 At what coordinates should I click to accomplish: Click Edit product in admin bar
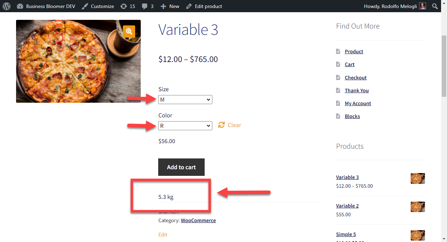pyautogui.click(x=204, y=6)
